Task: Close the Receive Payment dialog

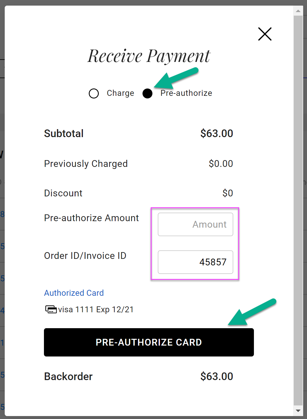Action: 265,34
